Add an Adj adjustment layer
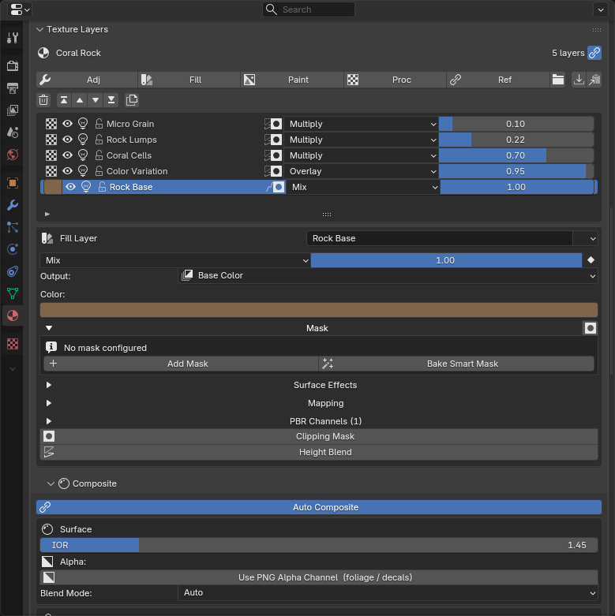 pos(87,80)
